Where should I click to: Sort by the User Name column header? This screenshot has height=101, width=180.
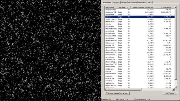[x=122, y=7]
